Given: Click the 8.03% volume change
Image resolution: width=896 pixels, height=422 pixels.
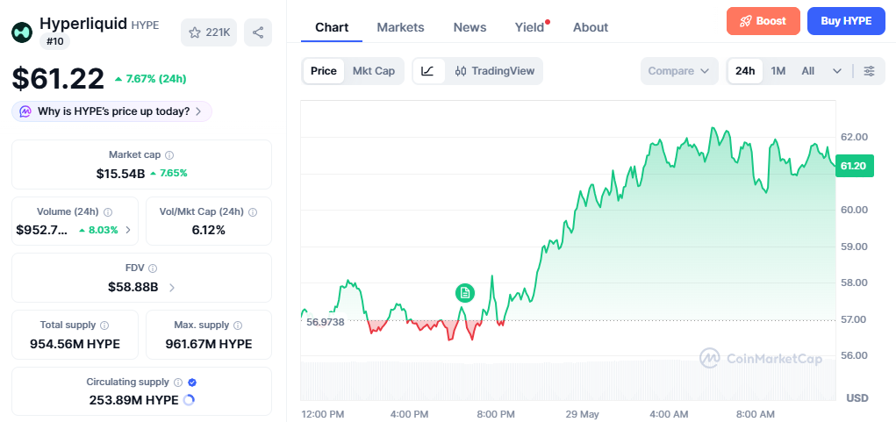Looking at the screenshot, I should pos(98,230).
